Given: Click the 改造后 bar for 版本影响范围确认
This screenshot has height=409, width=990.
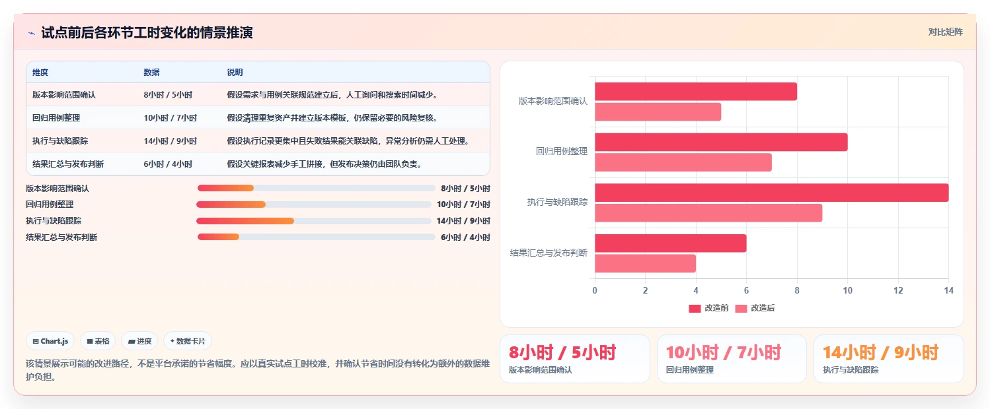Looking at the screenshot, I should [x=658, y=111].
